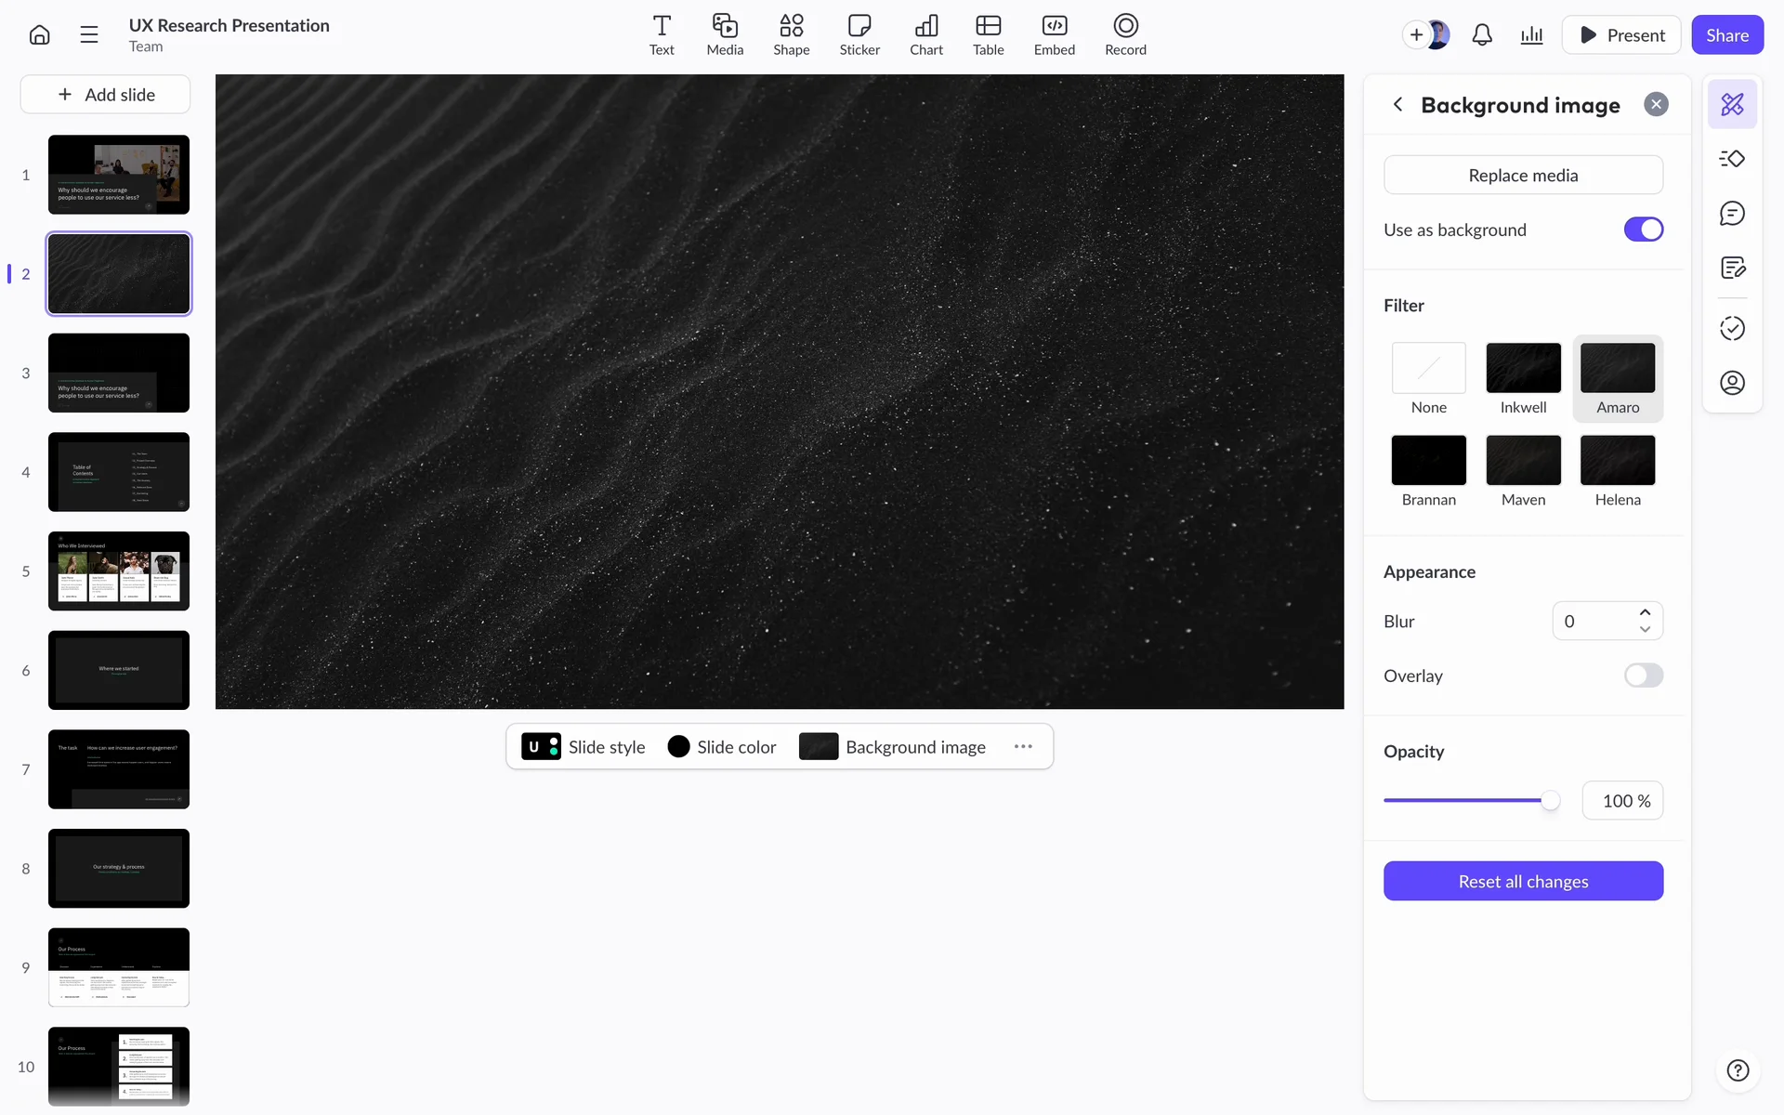Go back from Background image panel
The width and height of the screenshot is (1784, 1115).
(1397, 105)
